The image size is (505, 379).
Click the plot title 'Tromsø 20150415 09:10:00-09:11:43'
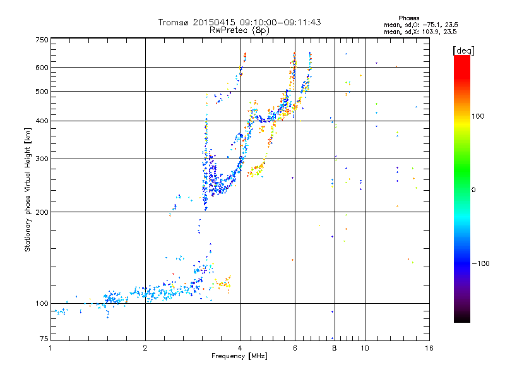(x=240, y=22)
